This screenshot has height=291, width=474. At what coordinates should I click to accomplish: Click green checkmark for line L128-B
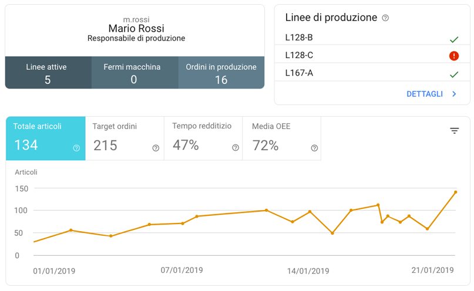(453, 39)
